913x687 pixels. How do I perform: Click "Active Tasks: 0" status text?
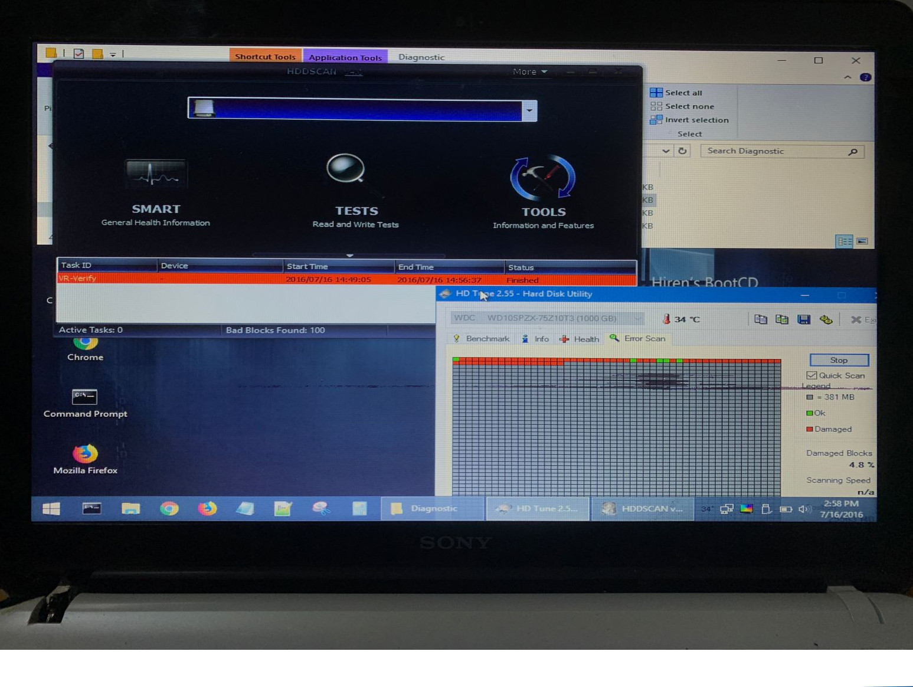[x=91, y=330]
